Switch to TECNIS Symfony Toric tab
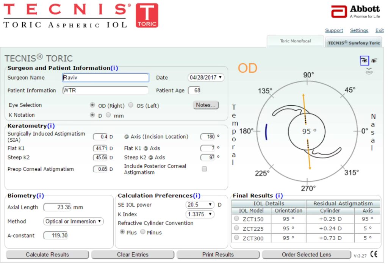 354,43
